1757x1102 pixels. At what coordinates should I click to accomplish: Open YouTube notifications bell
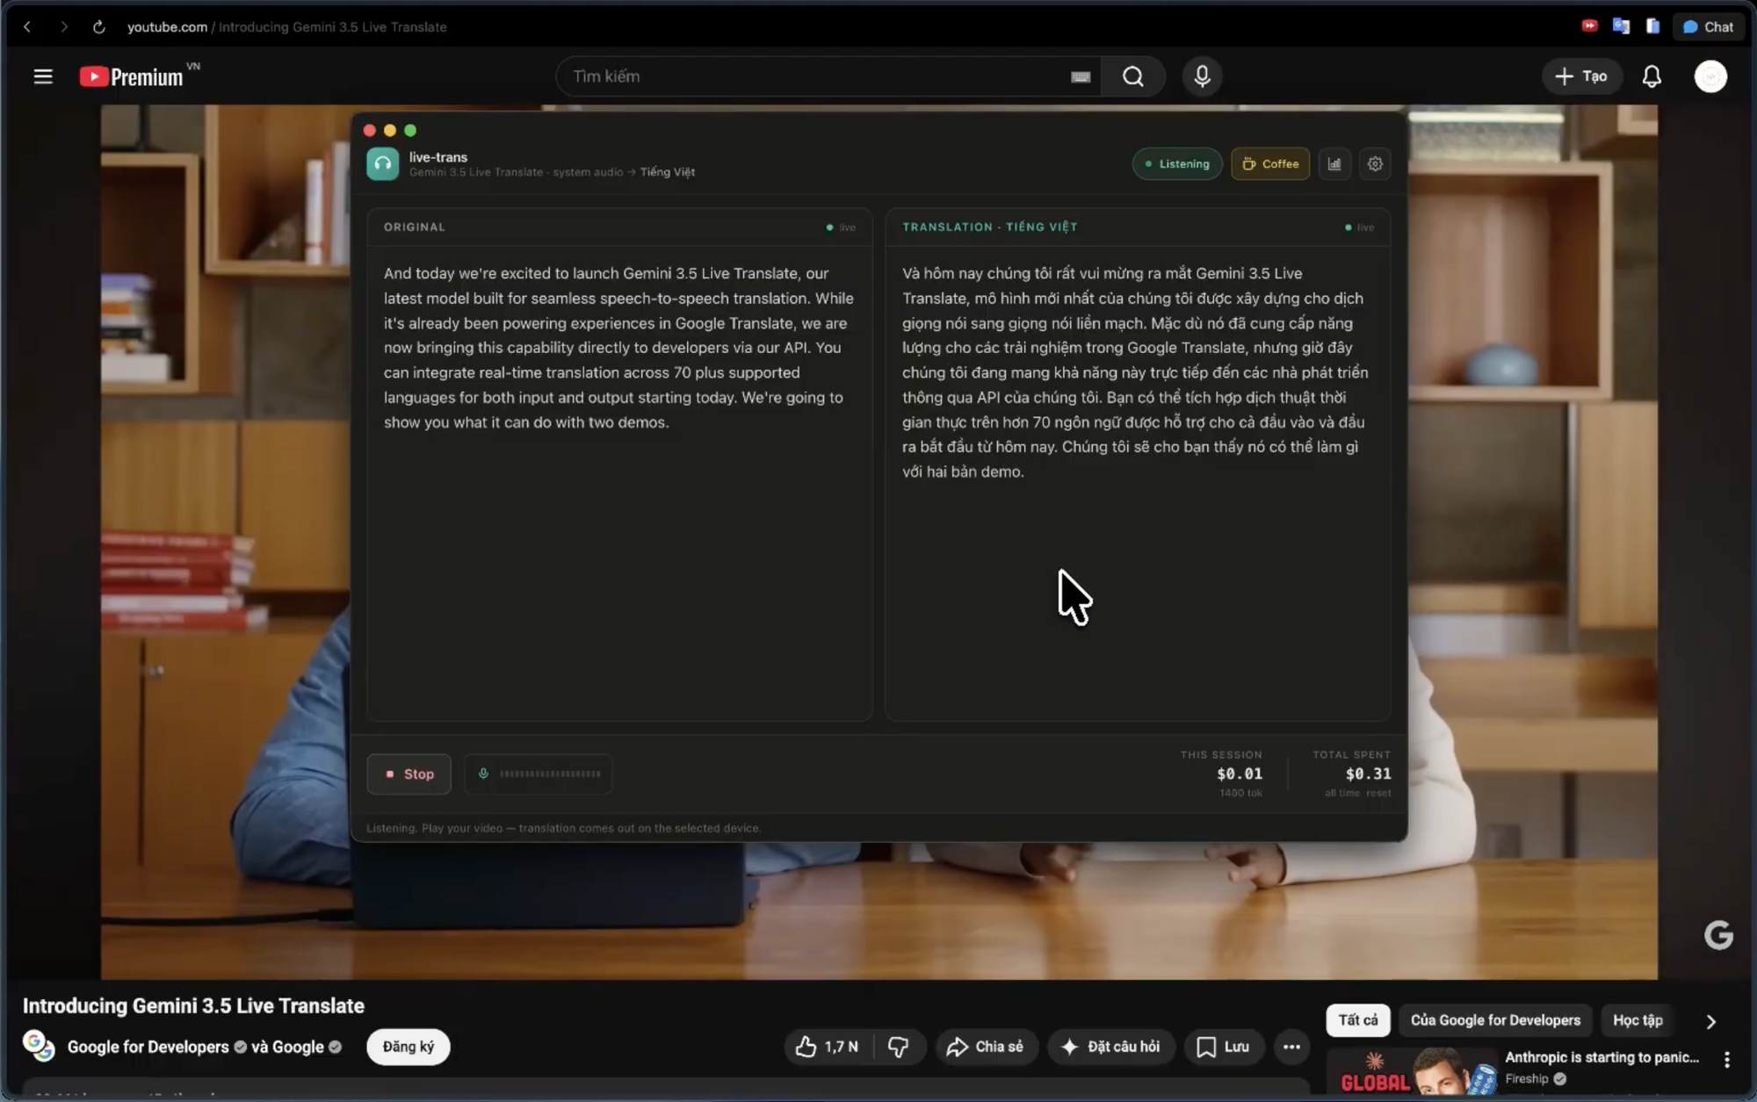[x=1652, y=76]
